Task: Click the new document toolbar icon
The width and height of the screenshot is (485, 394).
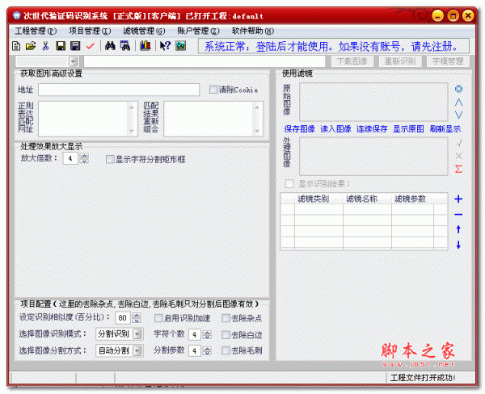Action: tap(16, 46)
